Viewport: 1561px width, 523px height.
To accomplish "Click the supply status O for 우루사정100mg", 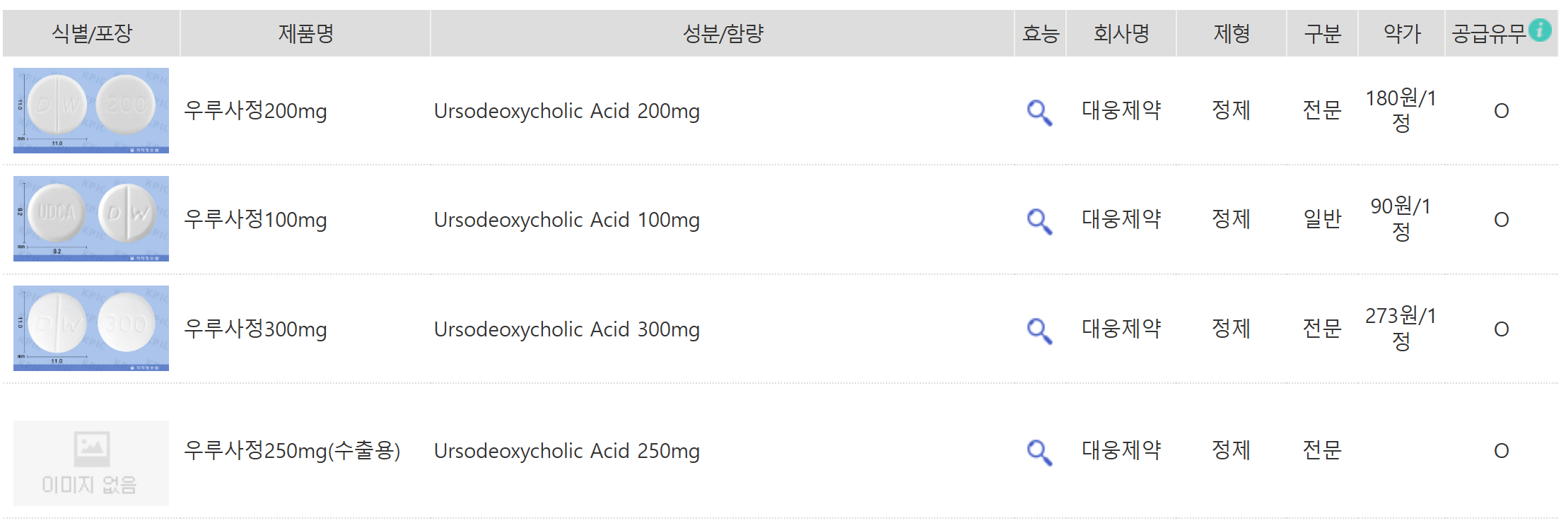I will (1501, 220).
